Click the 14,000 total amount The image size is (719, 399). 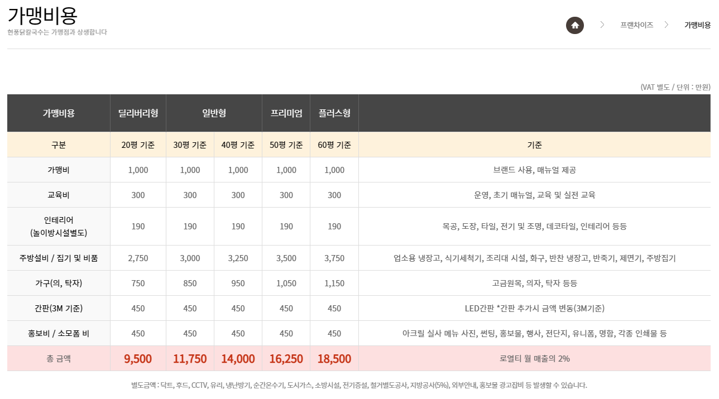pyautogui.click(x=238, y=359)
